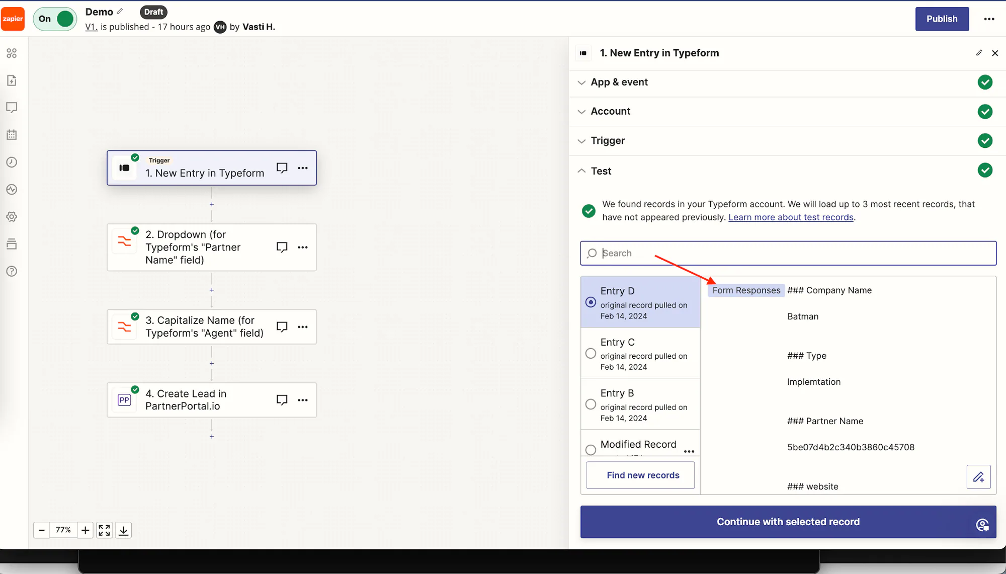Open the comments sidebar icon

tap(12, 108)
